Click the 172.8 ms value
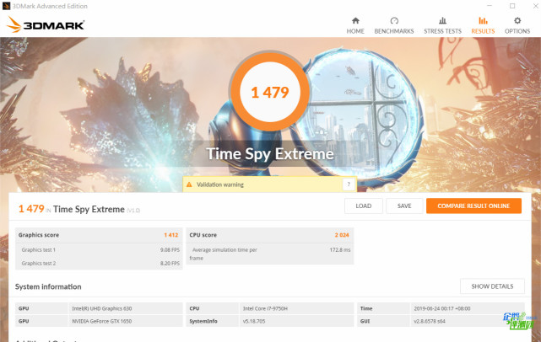The height and width of the screenshot is (342, 541). [x=340, y=249]
